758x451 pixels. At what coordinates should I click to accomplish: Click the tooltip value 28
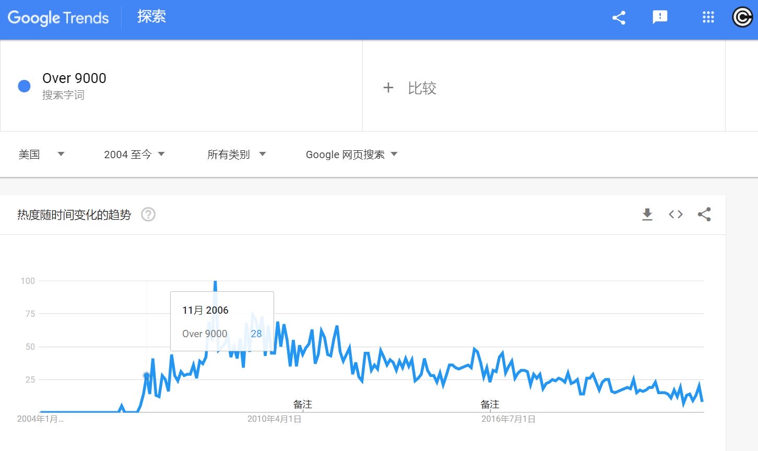coord(256,334)
